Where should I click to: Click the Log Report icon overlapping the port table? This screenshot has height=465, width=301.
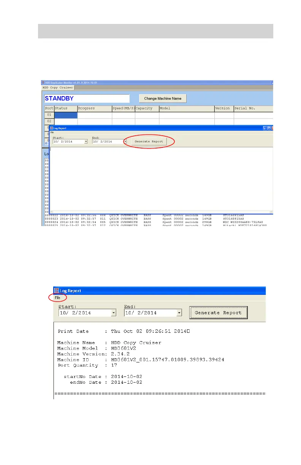coord(52,128)
